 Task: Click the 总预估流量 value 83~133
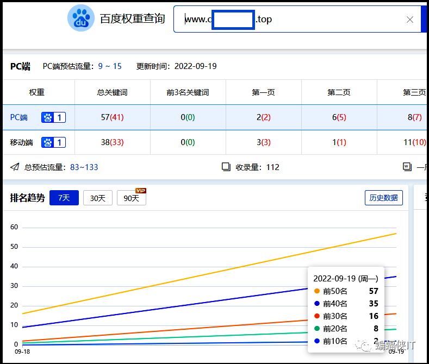coord(84,167)
